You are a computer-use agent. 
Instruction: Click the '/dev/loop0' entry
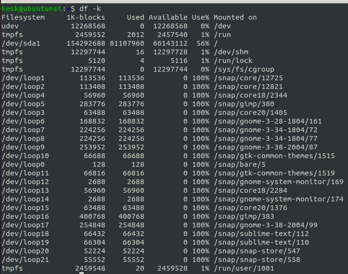click(23, 164)
